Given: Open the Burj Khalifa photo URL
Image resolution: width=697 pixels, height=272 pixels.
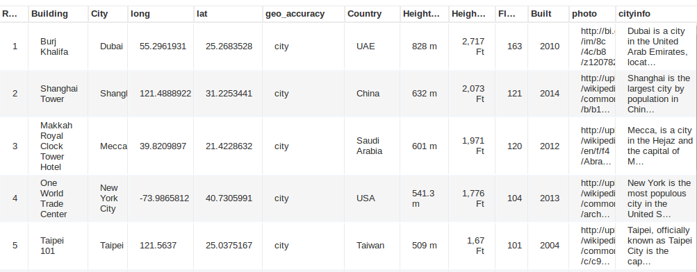Looking at the screenshot, I should [x=593, y=46].
